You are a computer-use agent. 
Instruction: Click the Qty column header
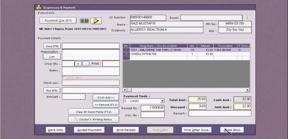click(192, 46)
